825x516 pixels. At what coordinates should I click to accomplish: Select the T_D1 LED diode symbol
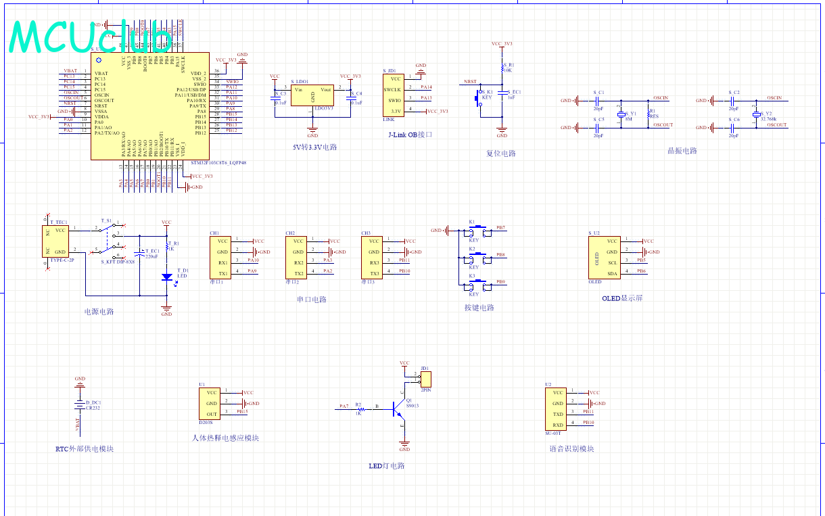tap(166, 276)
